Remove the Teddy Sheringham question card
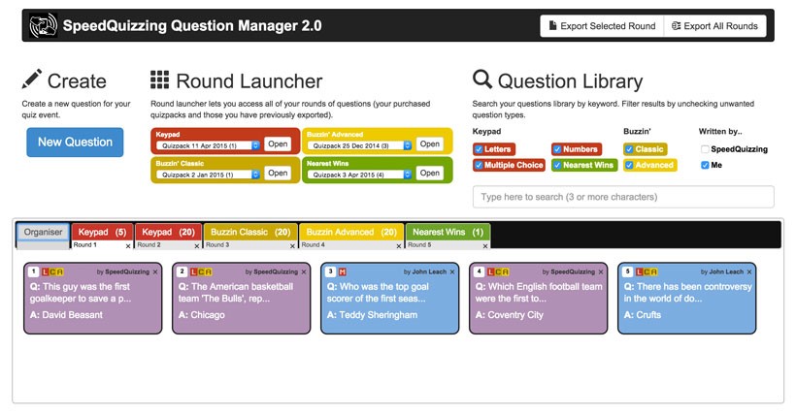 click(x=452, y=272)
